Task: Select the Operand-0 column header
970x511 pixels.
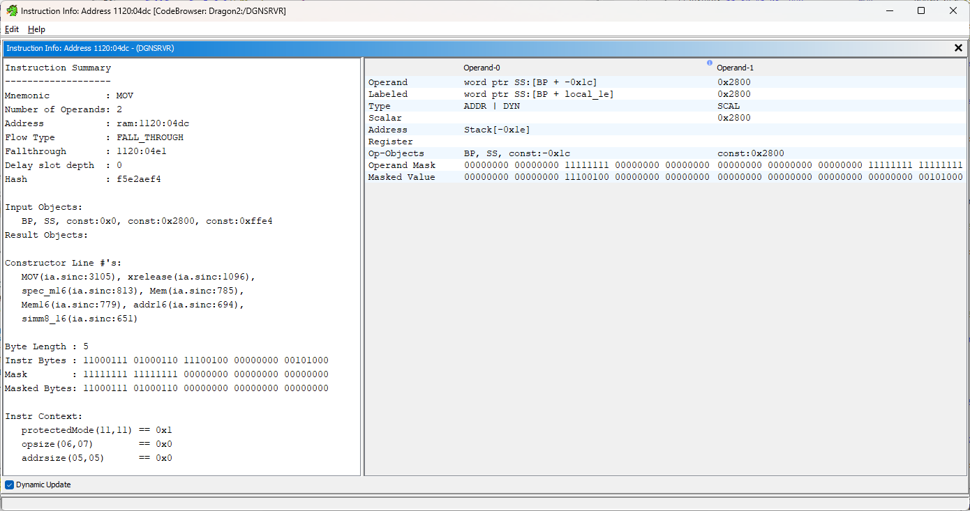Action: click(481, 67)
